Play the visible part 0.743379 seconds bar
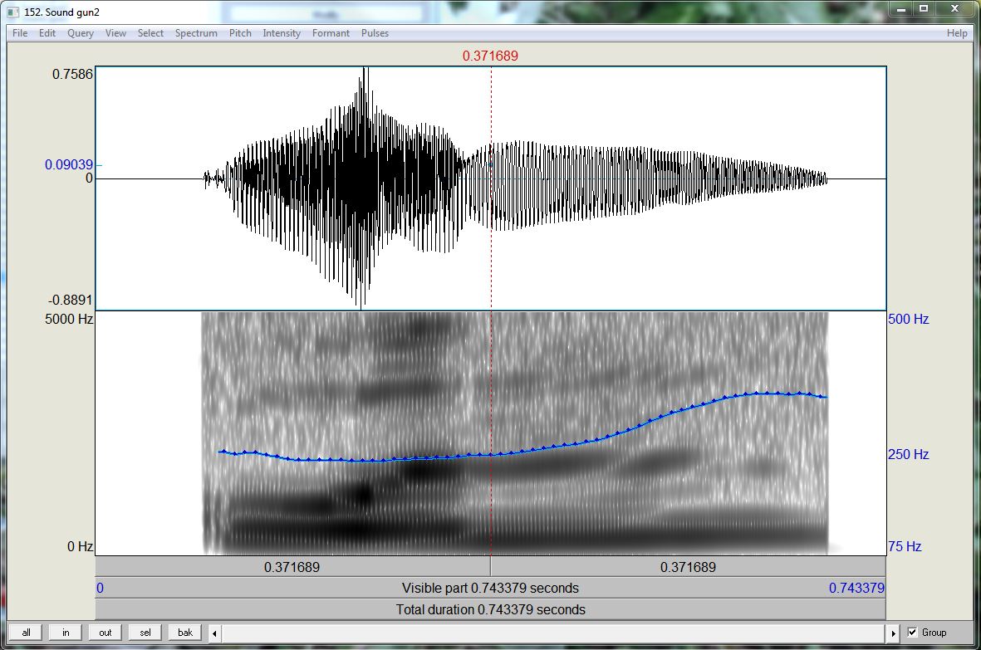981x650 pixels. tap(490, 588)
